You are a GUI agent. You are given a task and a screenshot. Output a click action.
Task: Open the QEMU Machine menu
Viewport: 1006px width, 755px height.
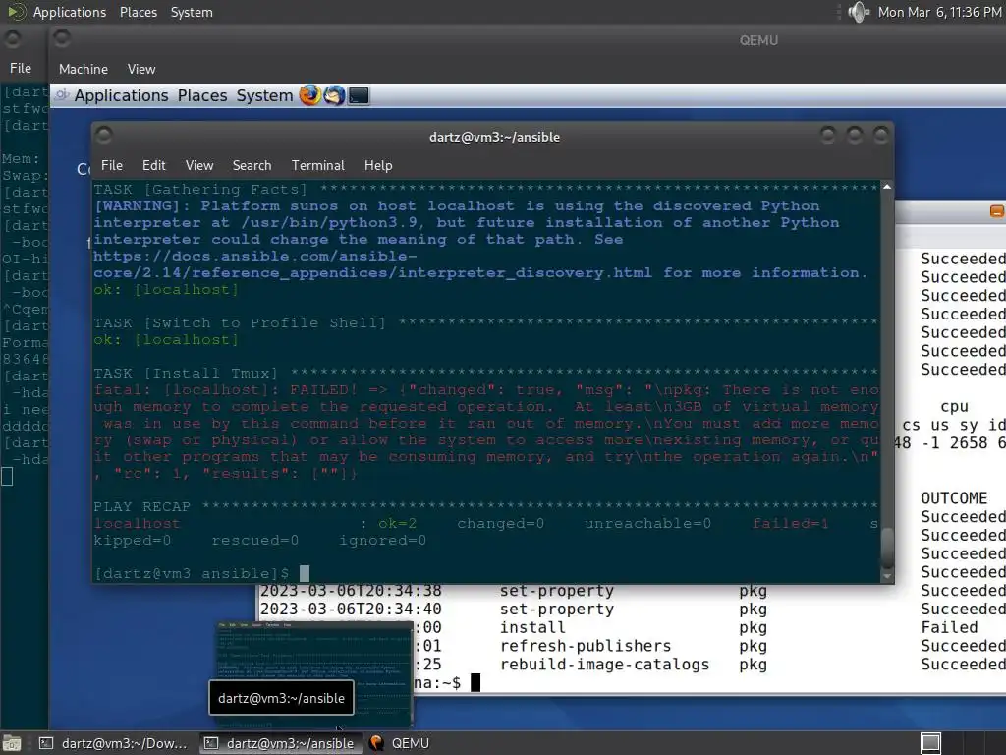pyautogui.click(x=84, y=69)
